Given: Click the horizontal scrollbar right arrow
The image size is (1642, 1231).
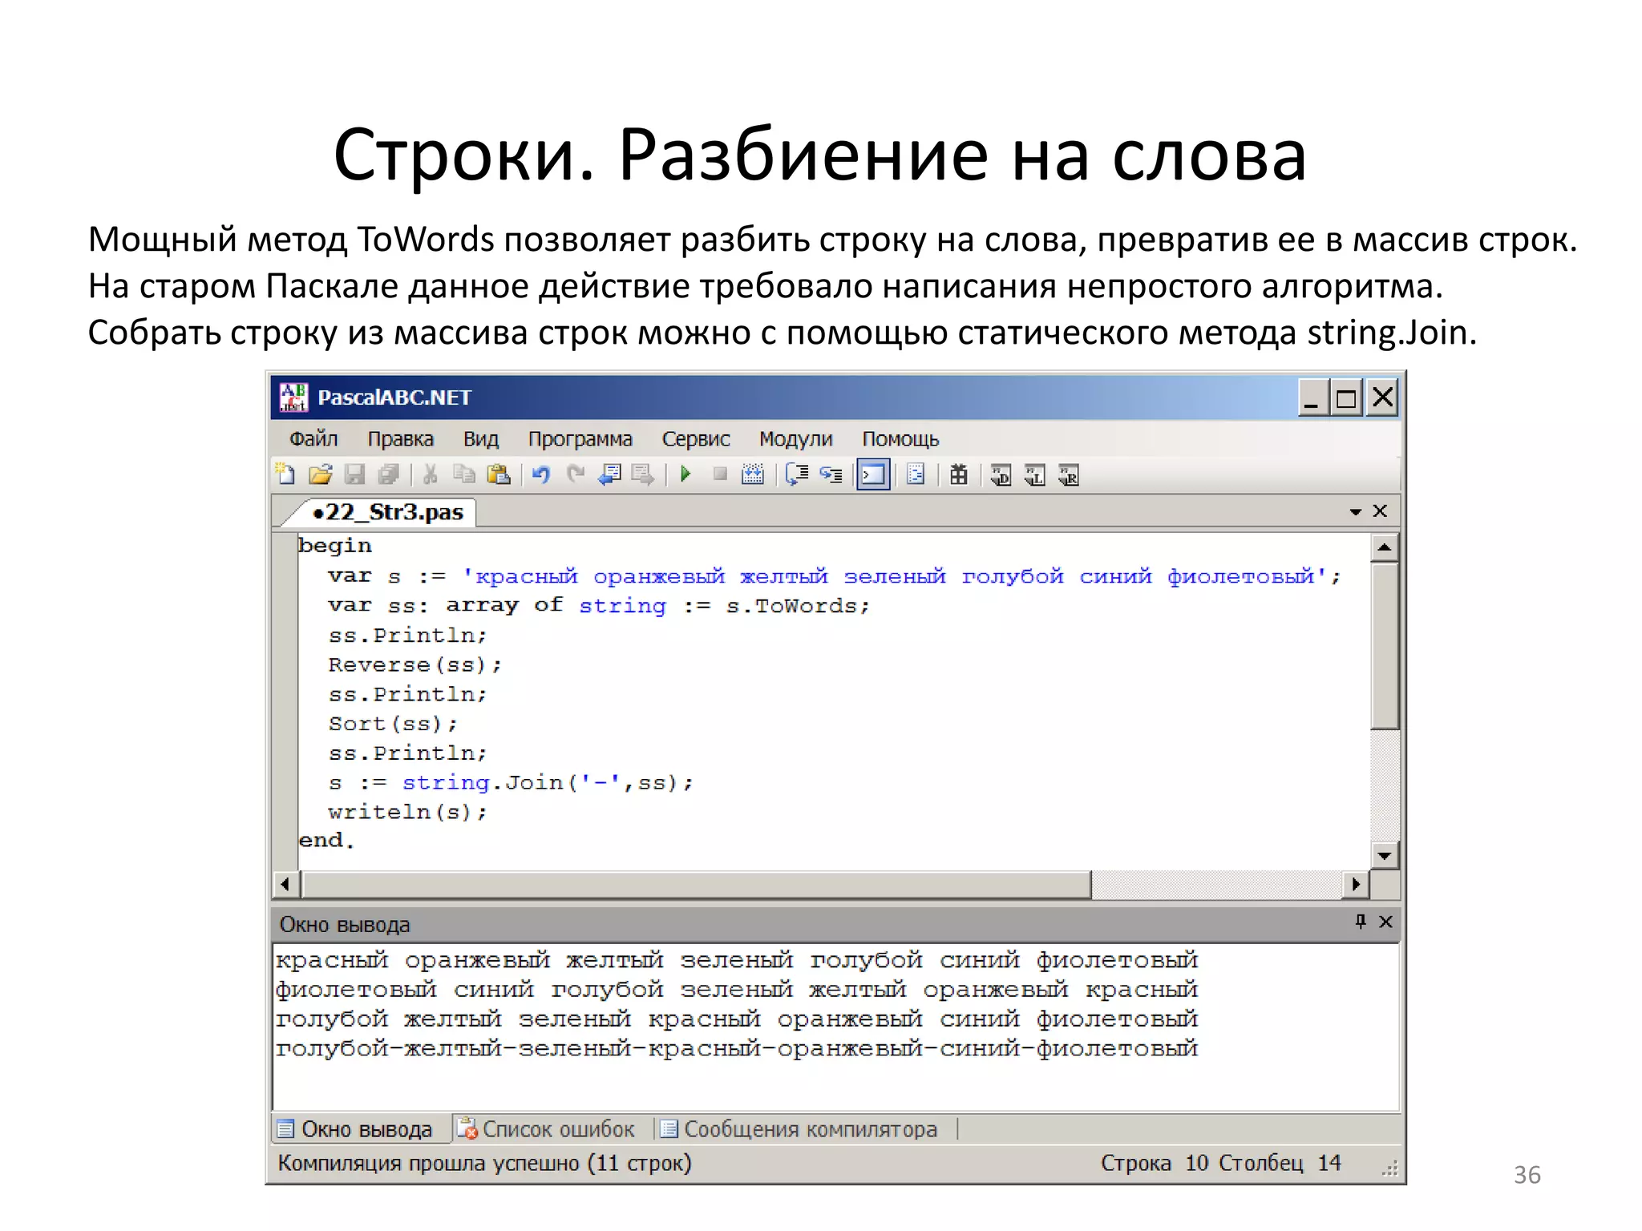Looking at the screenshot, I should 1356,884.
